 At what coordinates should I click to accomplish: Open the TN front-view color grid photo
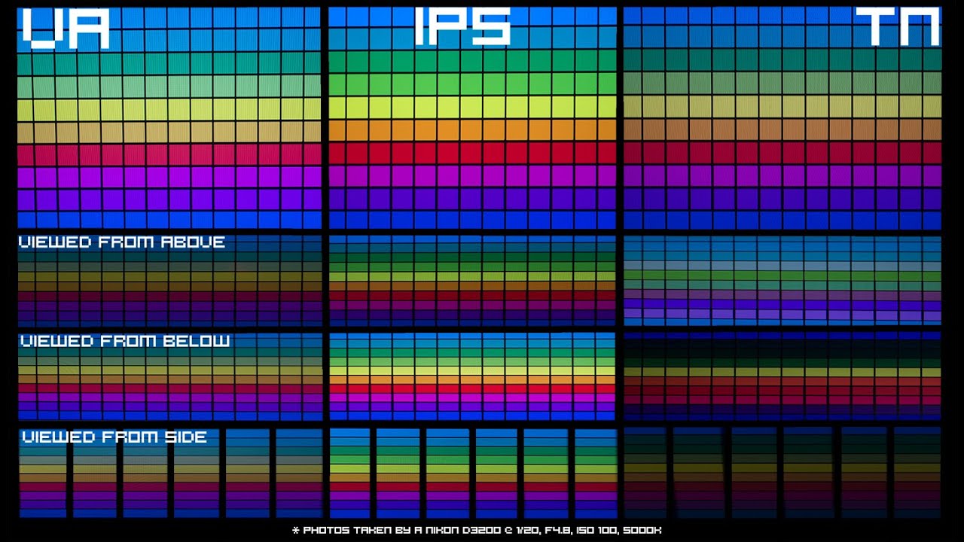[782, 117]
